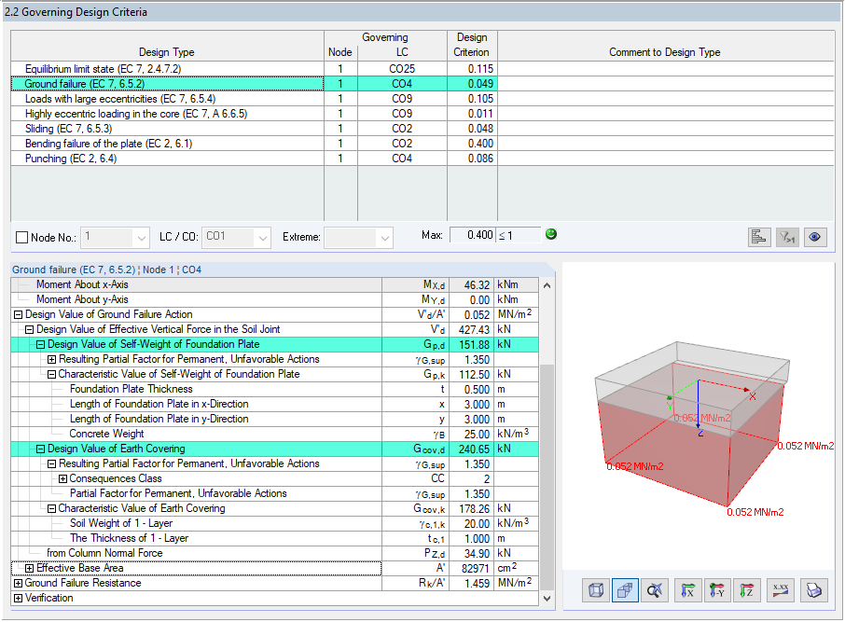Click Comment to Design Type column header
This screenshot has height=622, width=845.
[x=665, y=46]
